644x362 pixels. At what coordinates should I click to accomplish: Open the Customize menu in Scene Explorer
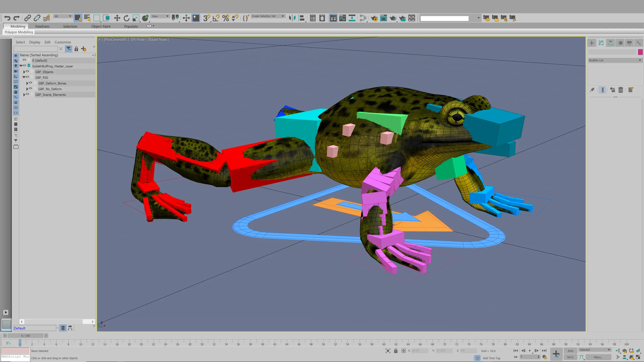(x=63, y=42)
